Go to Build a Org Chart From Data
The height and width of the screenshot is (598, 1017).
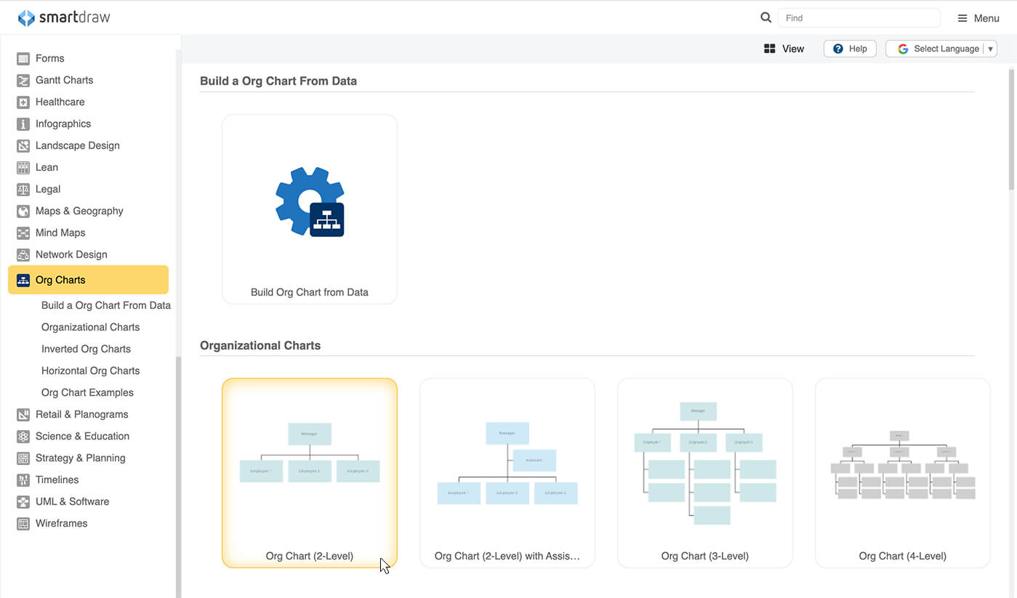pos(106,305)
